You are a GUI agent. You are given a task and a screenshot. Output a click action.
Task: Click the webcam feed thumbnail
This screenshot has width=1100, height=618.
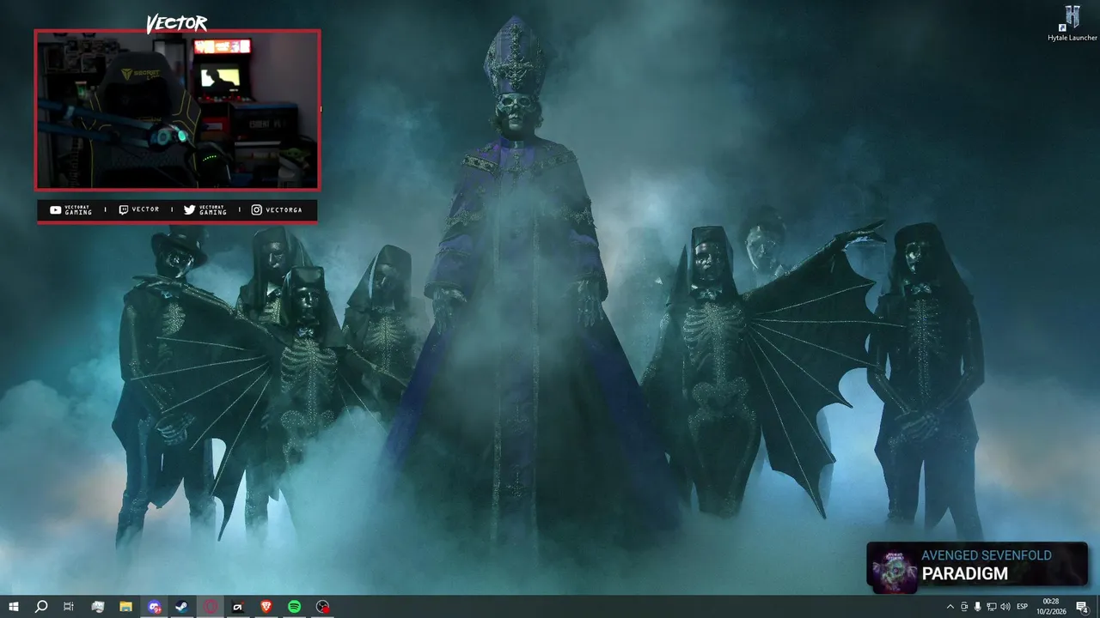point(177,110)
